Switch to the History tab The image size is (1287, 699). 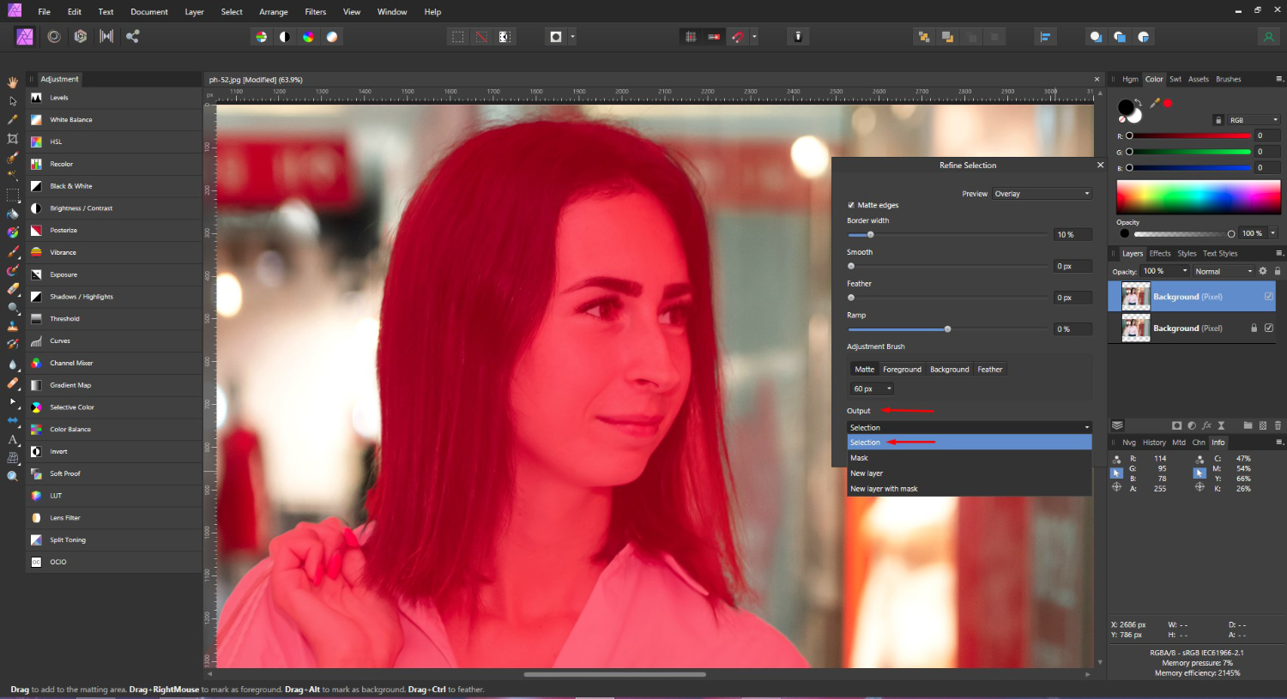pos(1154,442)
